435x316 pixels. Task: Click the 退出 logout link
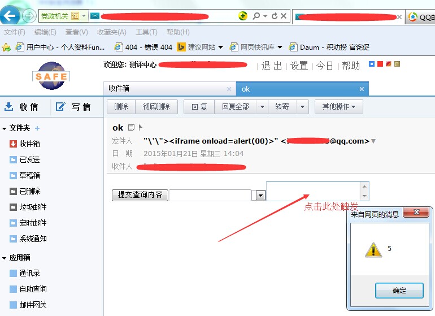(272, 66)
